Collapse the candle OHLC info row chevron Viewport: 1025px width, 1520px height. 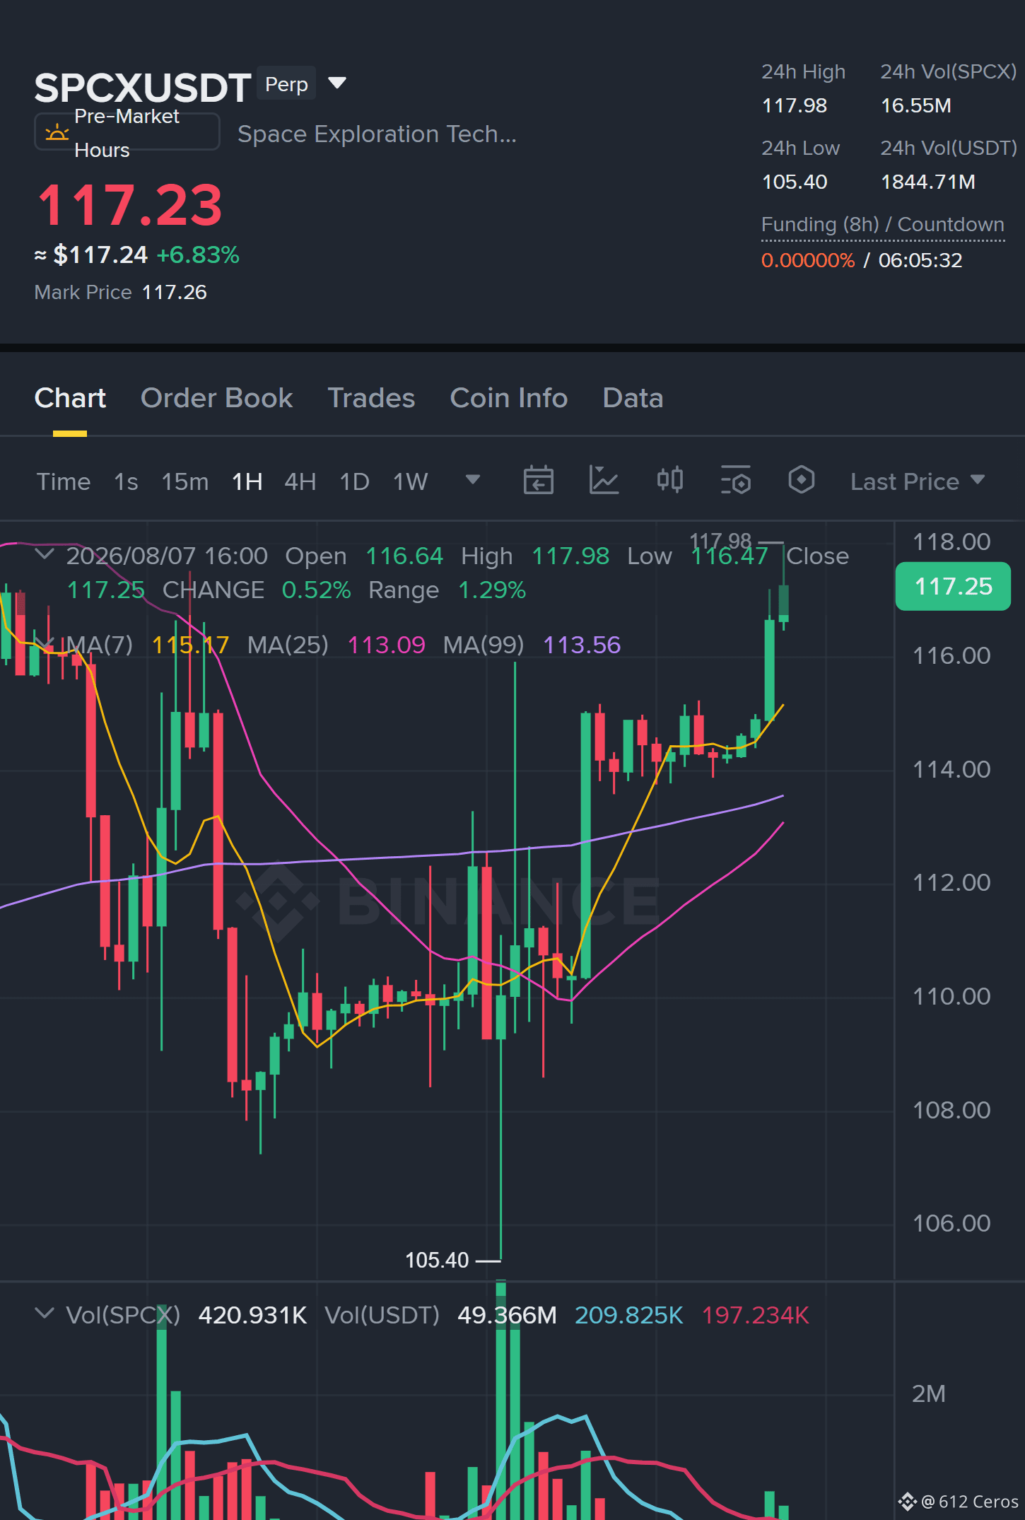coord(45,554)
